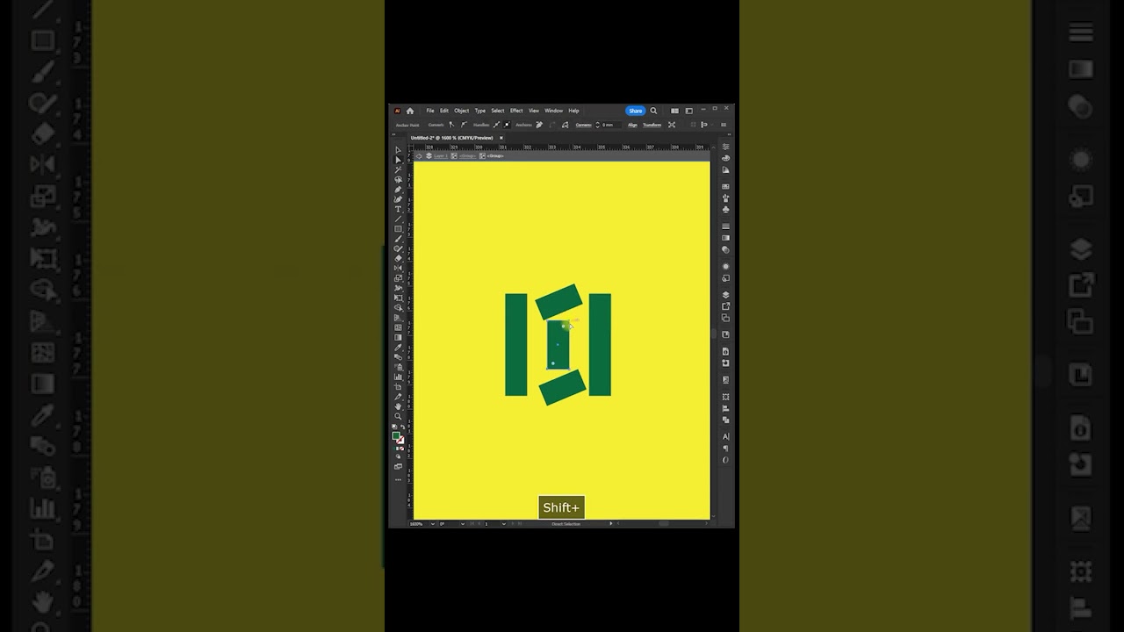Click the Fill color swatch in the toolbar
This screenshot has height=632, width=1124.
[396, 435]
